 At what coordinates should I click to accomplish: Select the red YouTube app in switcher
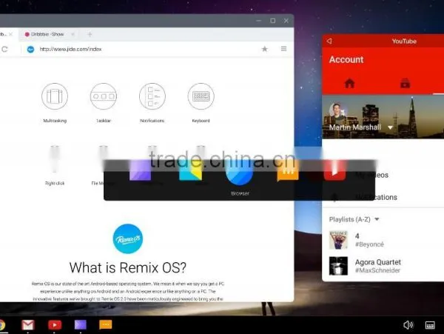pos(334,170)
